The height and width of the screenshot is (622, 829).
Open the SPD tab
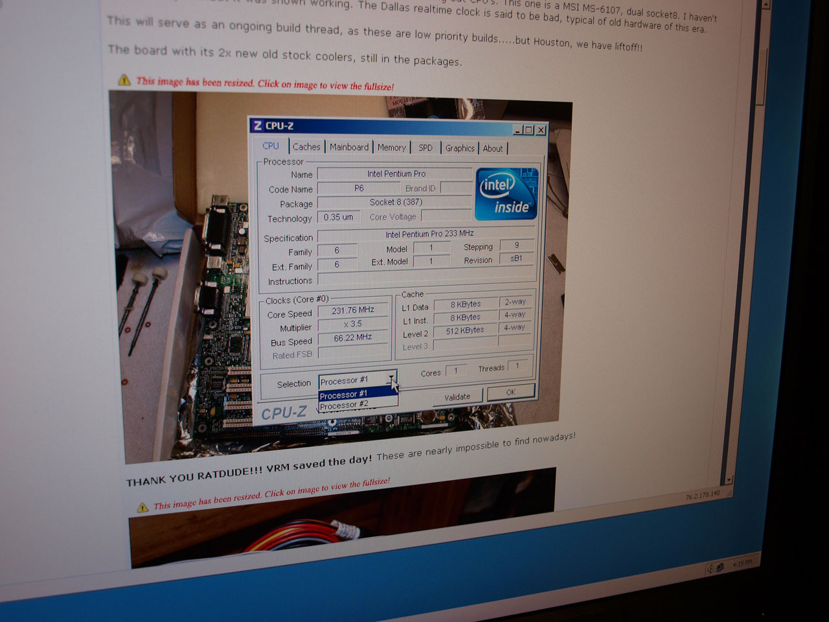426,148
